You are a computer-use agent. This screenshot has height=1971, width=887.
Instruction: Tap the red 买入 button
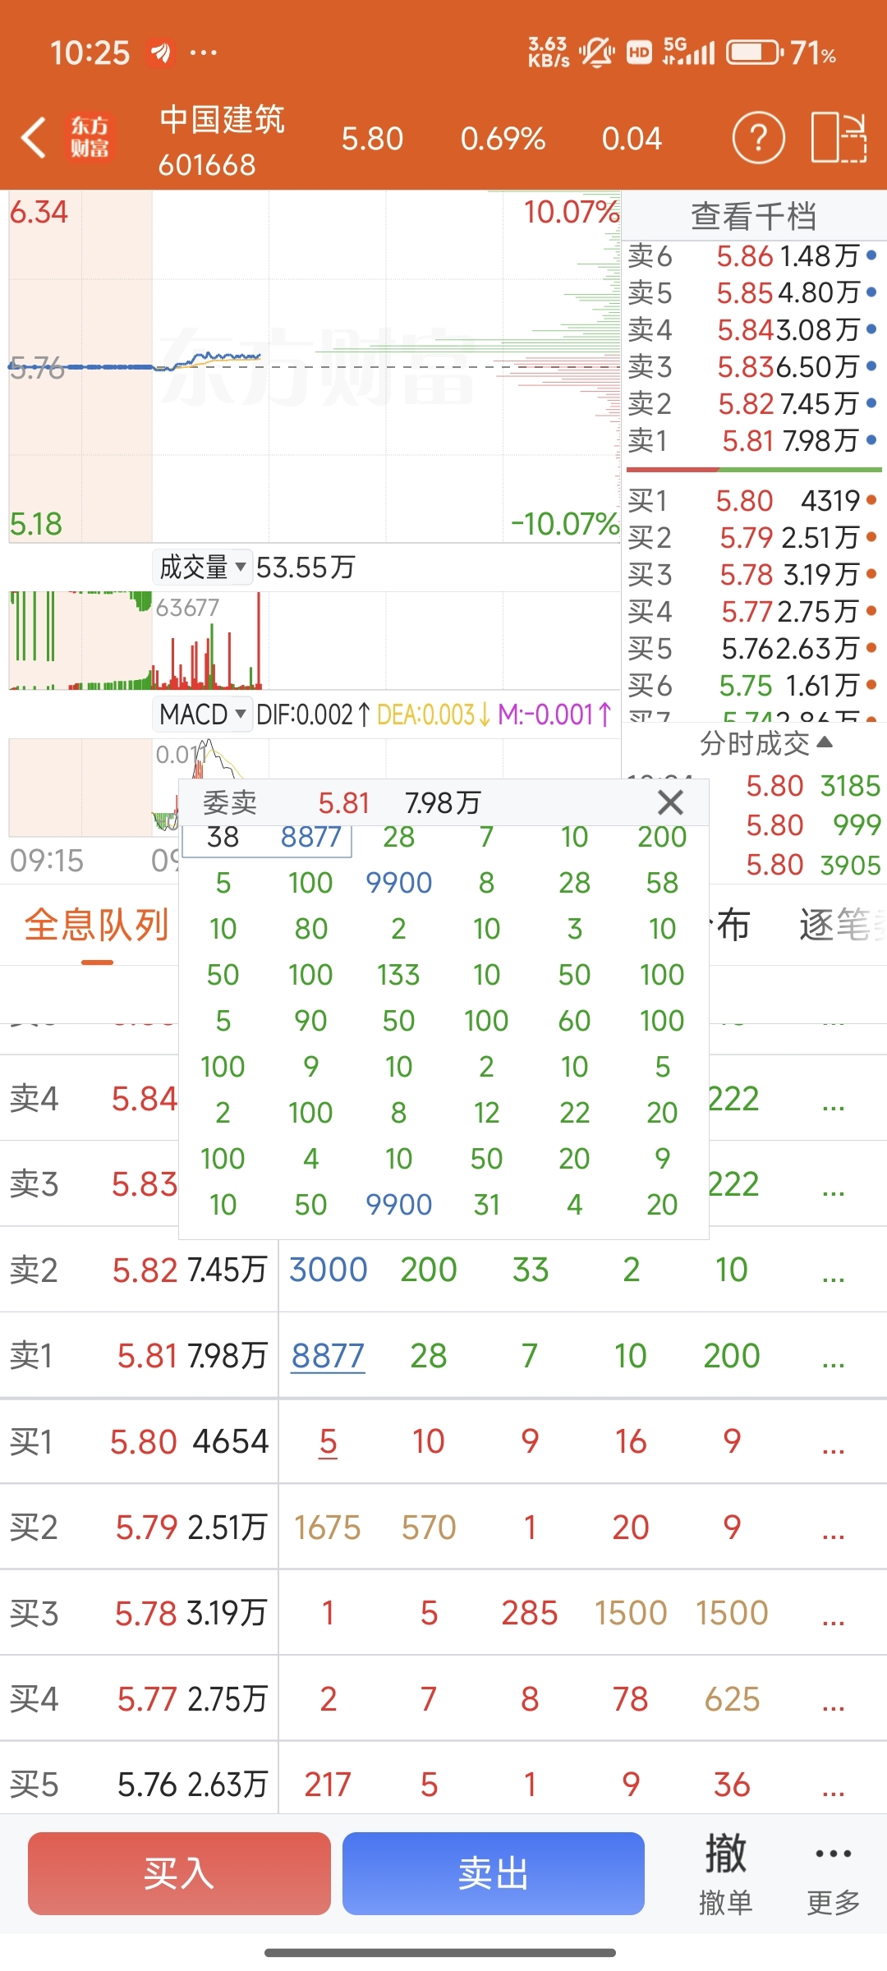(x=179, y=1873)
